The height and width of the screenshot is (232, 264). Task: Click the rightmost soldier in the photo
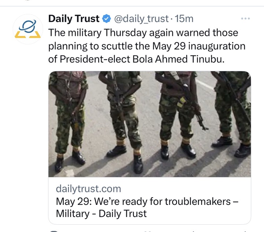(x=233, y=110)
